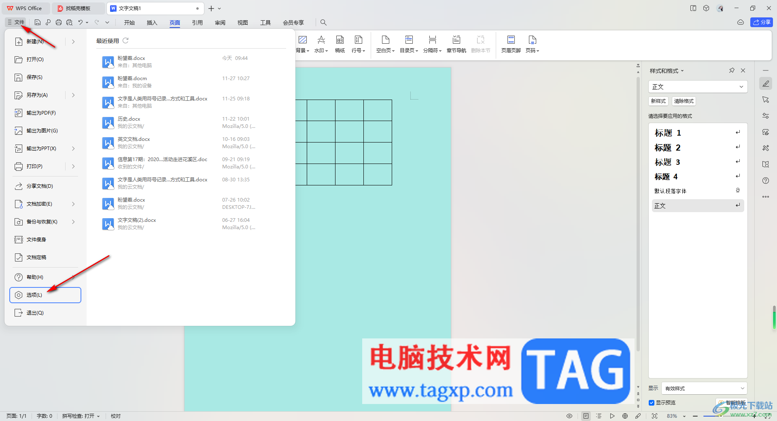Open the 正文 style combo box
The image size is (777, 421).
698,87
